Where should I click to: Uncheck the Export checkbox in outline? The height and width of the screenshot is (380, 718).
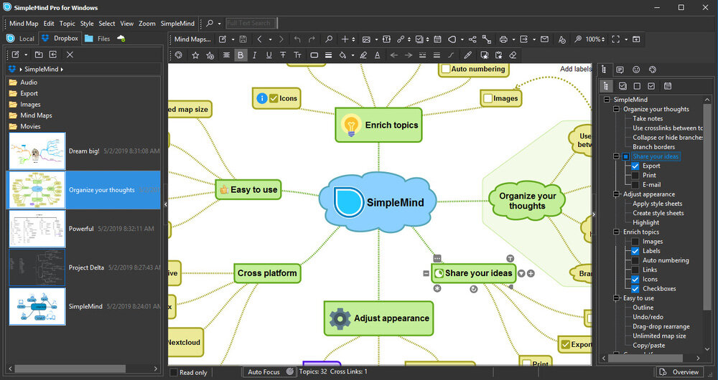coord(635,166)
